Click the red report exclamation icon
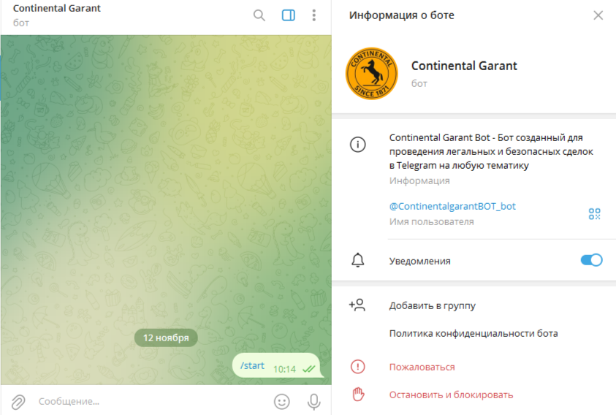The height and width of the screenshot is (415, 616). coord(358,367)
